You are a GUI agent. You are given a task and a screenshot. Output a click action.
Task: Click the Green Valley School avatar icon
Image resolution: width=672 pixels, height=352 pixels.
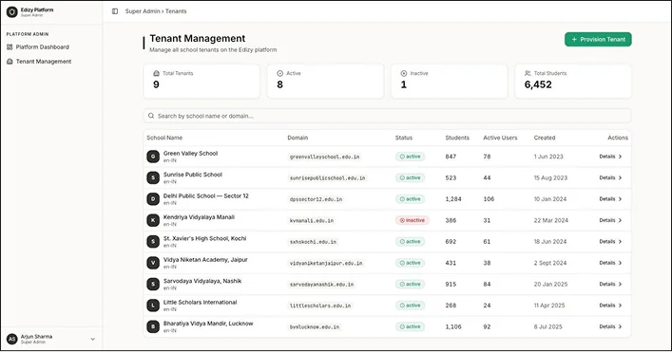pos(153,157)
